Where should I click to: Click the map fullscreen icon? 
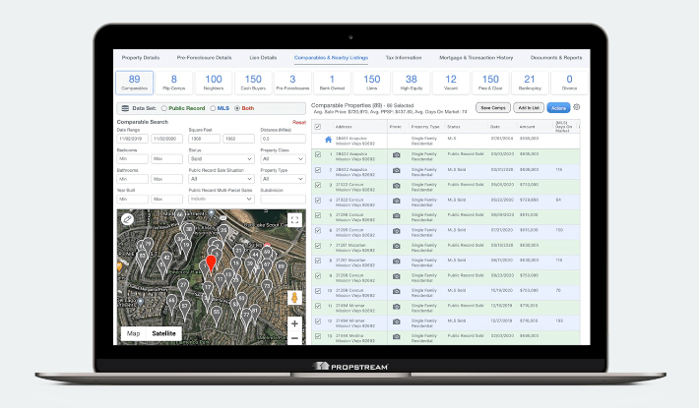click(x=294, y=219)
